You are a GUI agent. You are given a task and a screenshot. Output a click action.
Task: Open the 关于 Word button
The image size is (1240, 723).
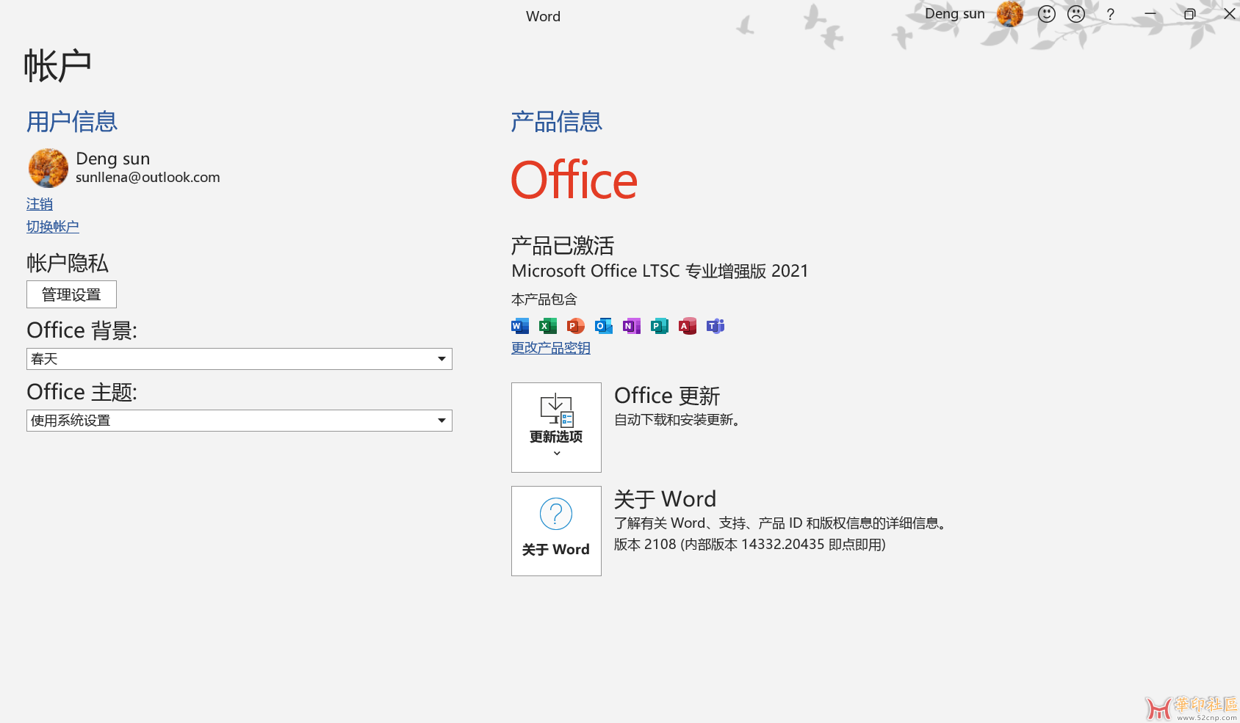click(x=556, y=531)
